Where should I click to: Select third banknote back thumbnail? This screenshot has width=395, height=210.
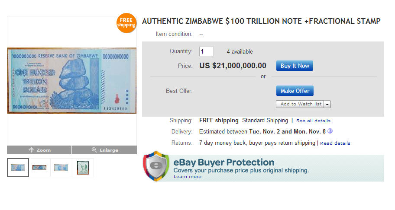pyautogui.click(x=61, y=168)
